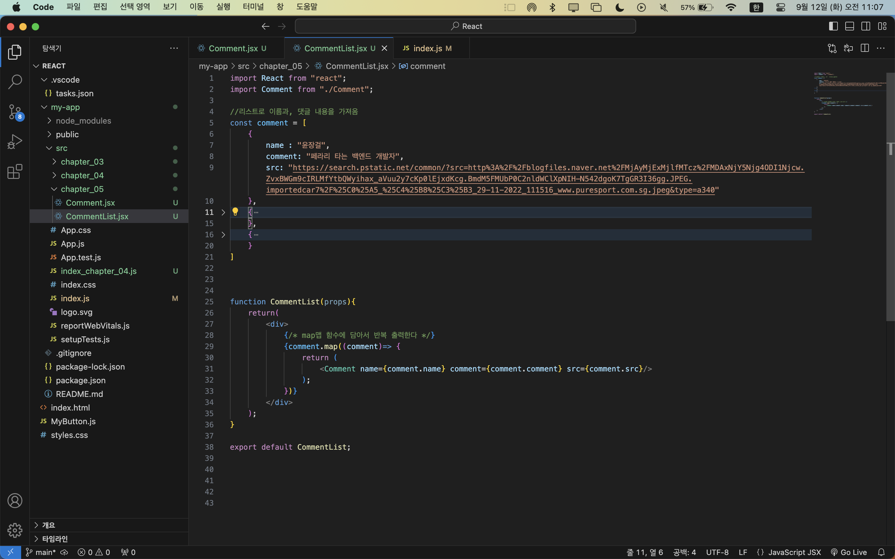Open the Manage gear icon

pos(15,530)
